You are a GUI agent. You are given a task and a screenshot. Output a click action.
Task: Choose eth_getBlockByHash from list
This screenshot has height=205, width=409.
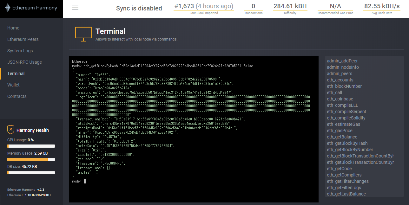[347, 143]
